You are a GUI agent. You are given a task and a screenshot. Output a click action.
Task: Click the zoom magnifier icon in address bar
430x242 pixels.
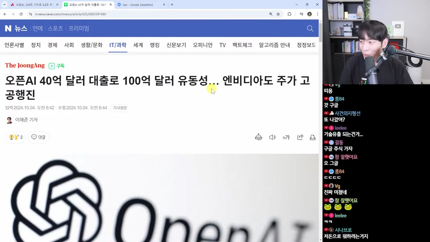tap(271, 14)
